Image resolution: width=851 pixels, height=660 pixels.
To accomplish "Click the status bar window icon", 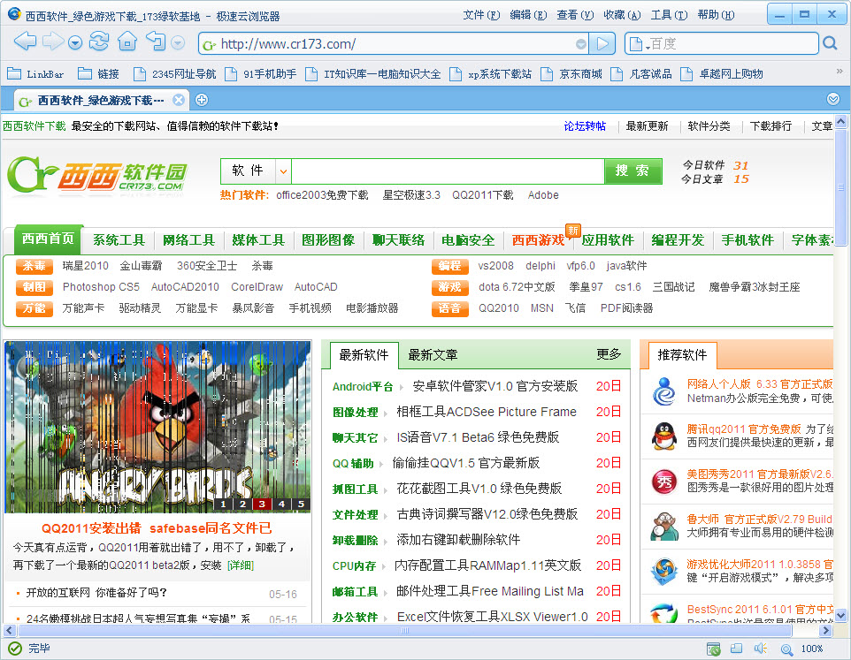I will (x=737, y=649).
